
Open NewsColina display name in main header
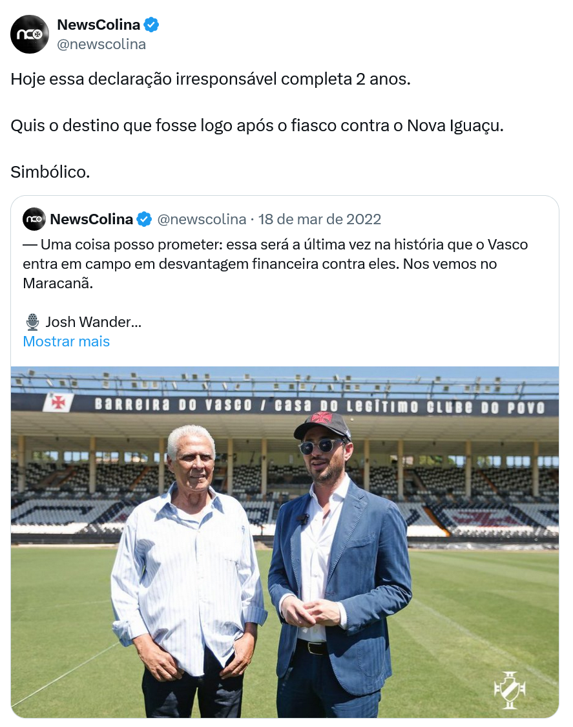98,25
